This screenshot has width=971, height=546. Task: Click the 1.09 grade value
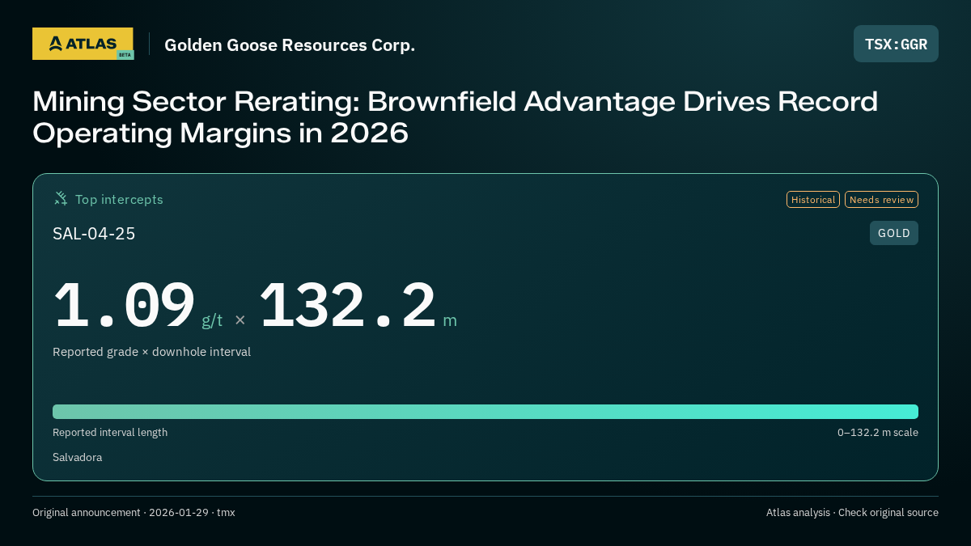pos(124,305)
